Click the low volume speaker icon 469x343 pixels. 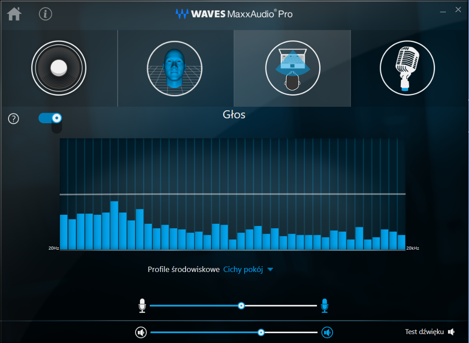(x=141, y=332)
